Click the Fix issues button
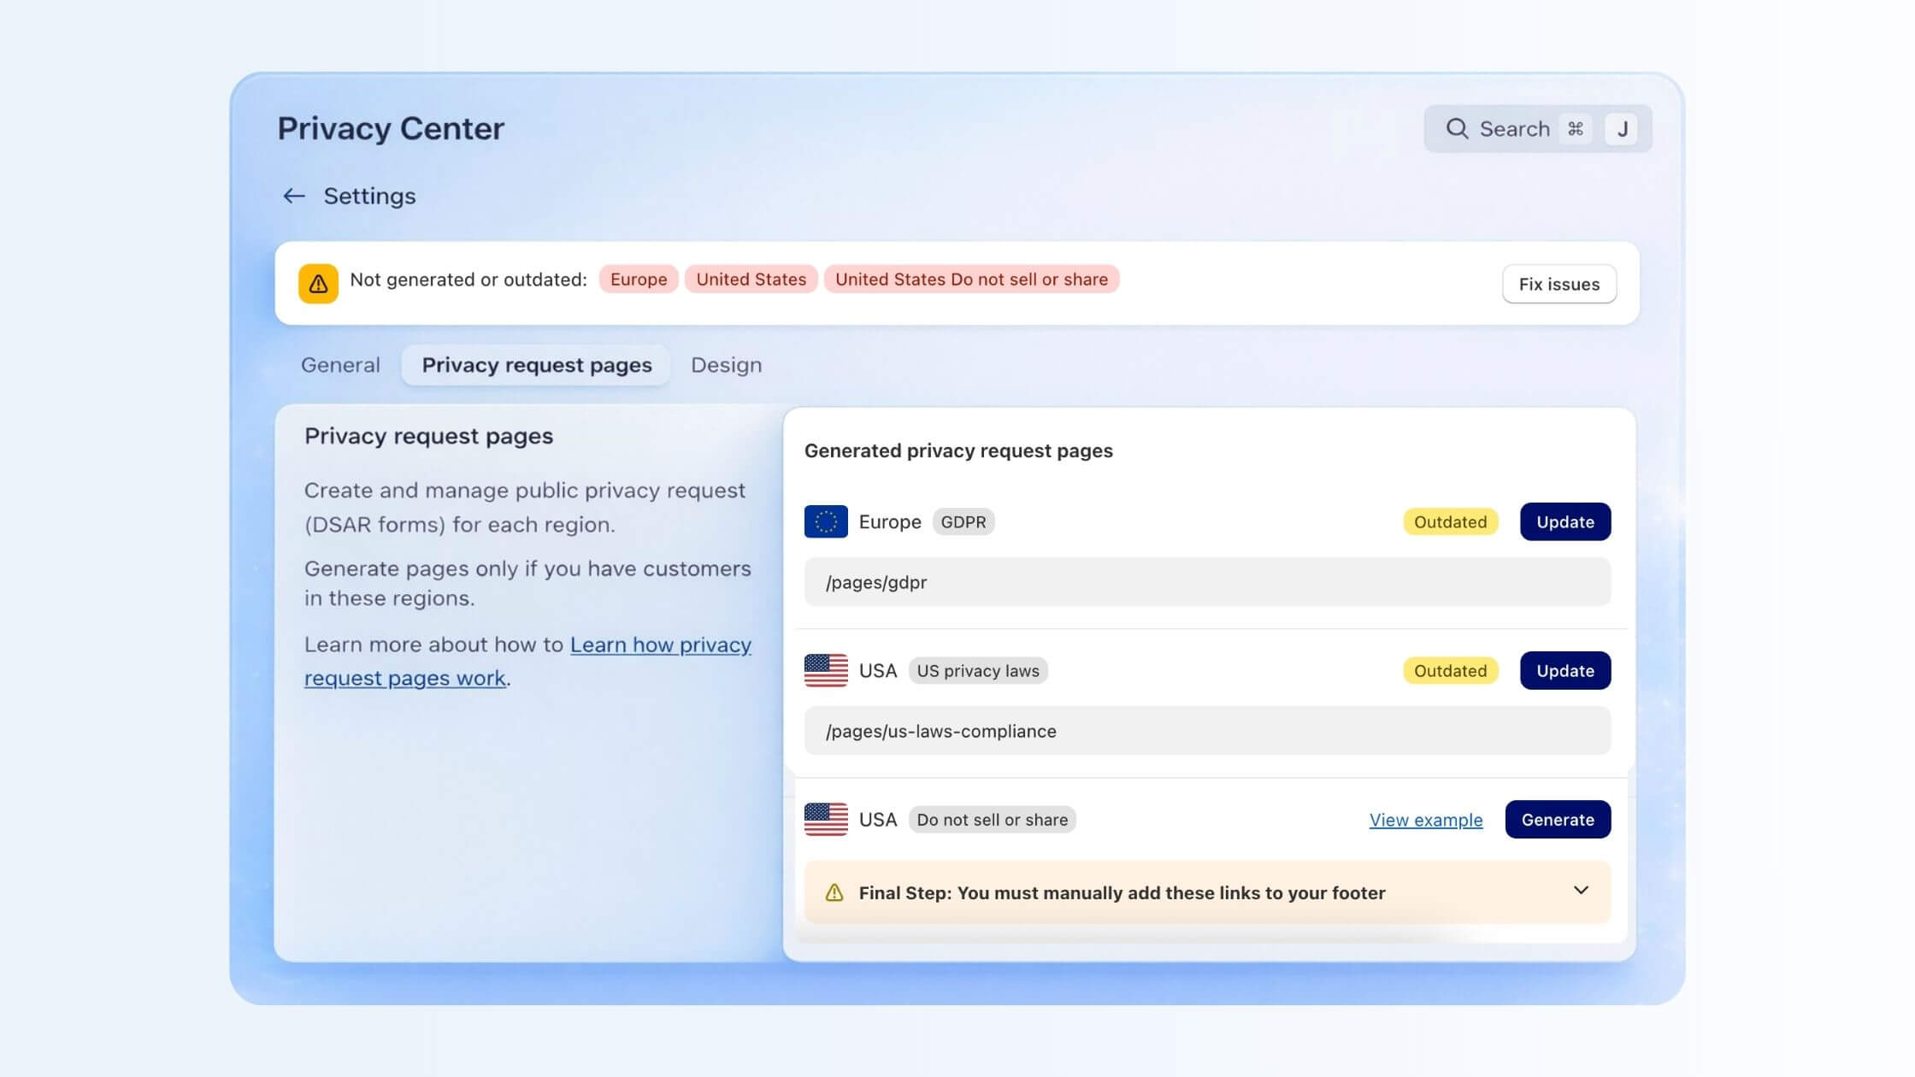 click(1558, 283)
